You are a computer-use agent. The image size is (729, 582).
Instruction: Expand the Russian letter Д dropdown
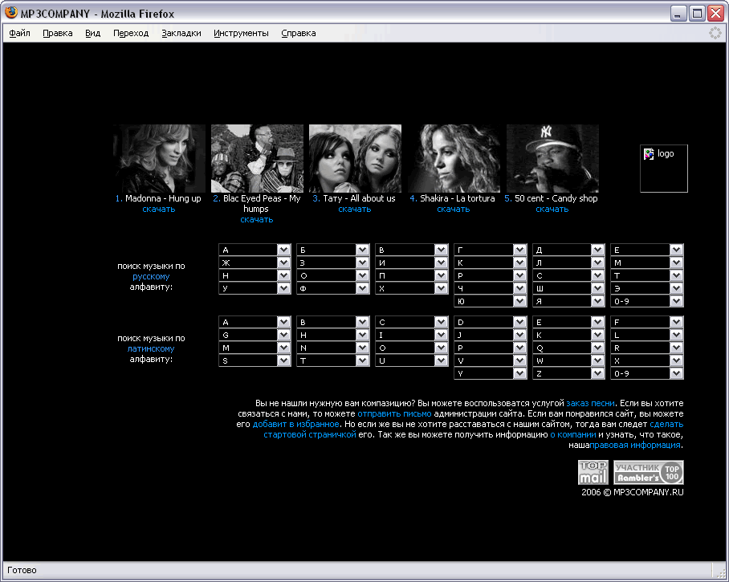click(568, 250)
